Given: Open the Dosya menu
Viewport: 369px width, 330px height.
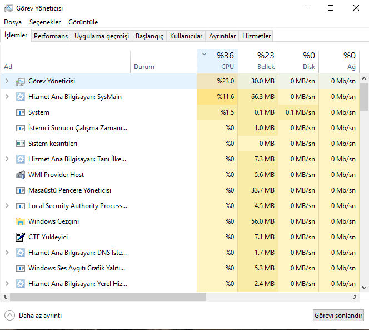Looking at the screenshot, I should tap(13, 22).
